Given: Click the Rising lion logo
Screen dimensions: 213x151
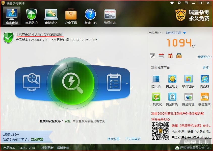Looking at the screenshot, I should click(x=180, y=15).
